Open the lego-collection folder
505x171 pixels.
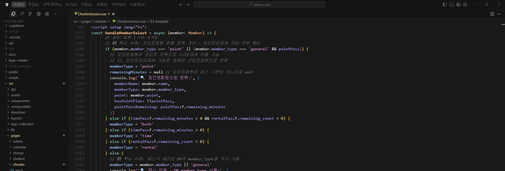[35, 124]
